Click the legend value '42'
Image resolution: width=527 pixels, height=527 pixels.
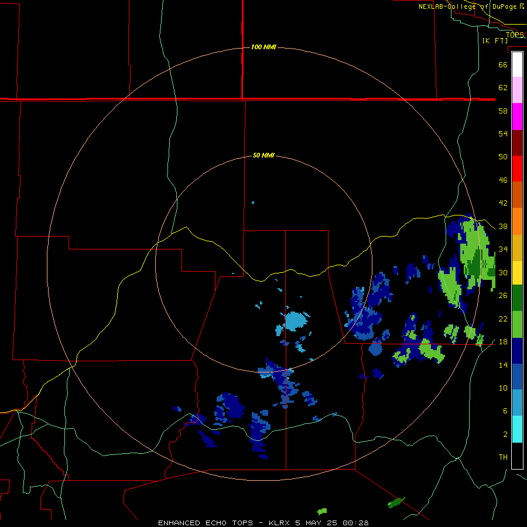503,203
